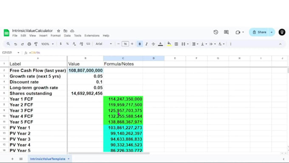Format as currency with dollar icon
Image resolution: width=289 pixels, height=163 pixels.
pyautogui.click(x=61, y=44)
